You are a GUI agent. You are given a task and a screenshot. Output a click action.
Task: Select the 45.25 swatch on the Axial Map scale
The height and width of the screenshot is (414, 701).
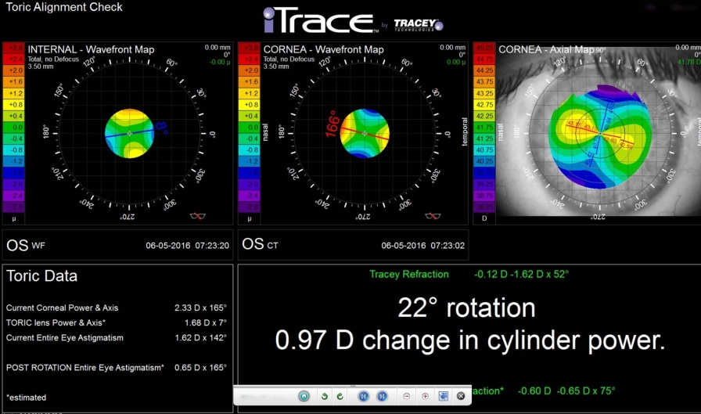tap(484, 48)
